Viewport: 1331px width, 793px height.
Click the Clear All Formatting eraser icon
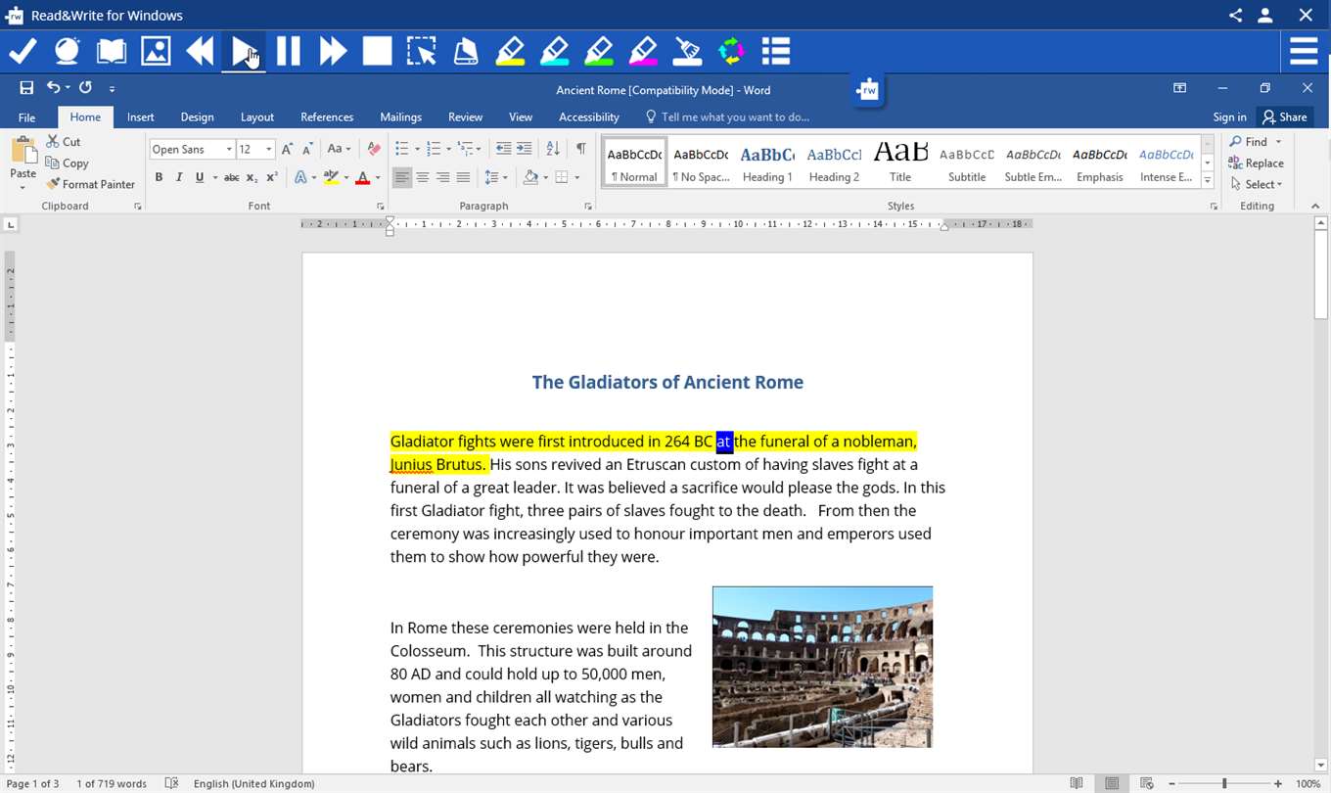point(374,149)
